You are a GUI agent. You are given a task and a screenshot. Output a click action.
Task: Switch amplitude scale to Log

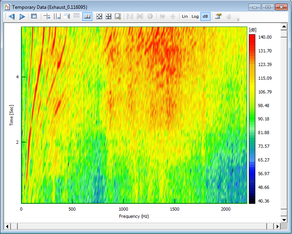[x=195, y=17]
